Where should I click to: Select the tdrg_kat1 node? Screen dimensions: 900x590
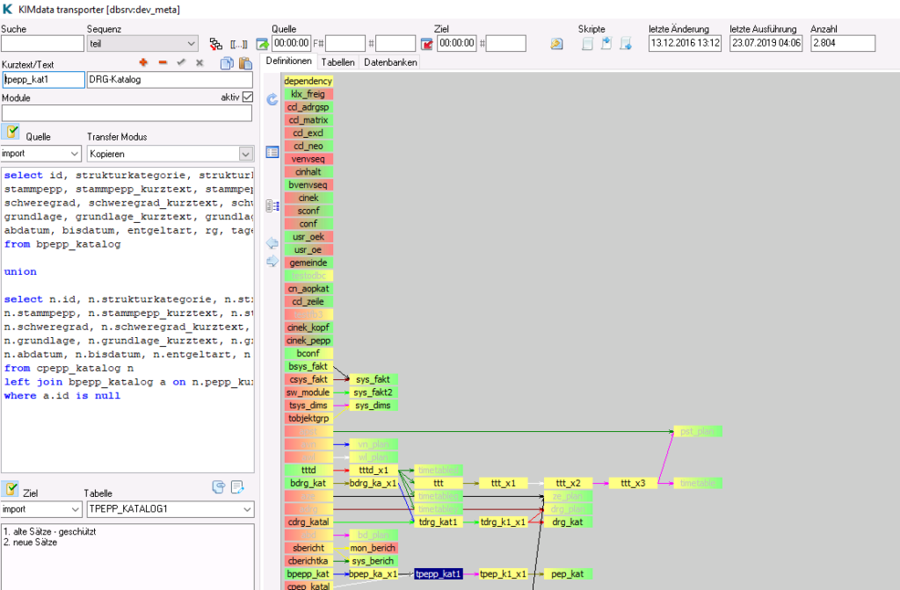tap(438, 522)
